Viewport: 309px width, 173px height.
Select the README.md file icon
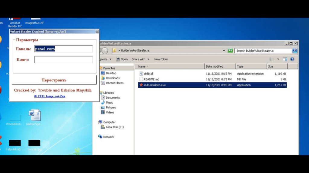pyautogui.click(x=141, y=79)
